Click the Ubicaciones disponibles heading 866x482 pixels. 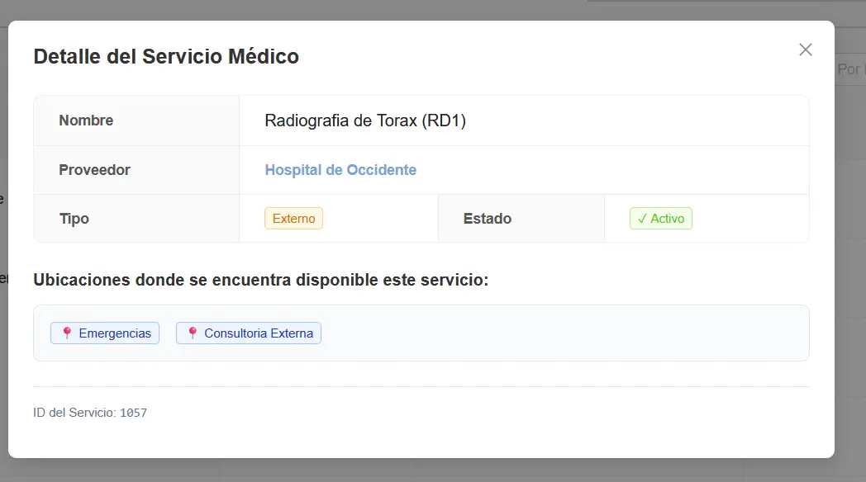pos(261,280)
